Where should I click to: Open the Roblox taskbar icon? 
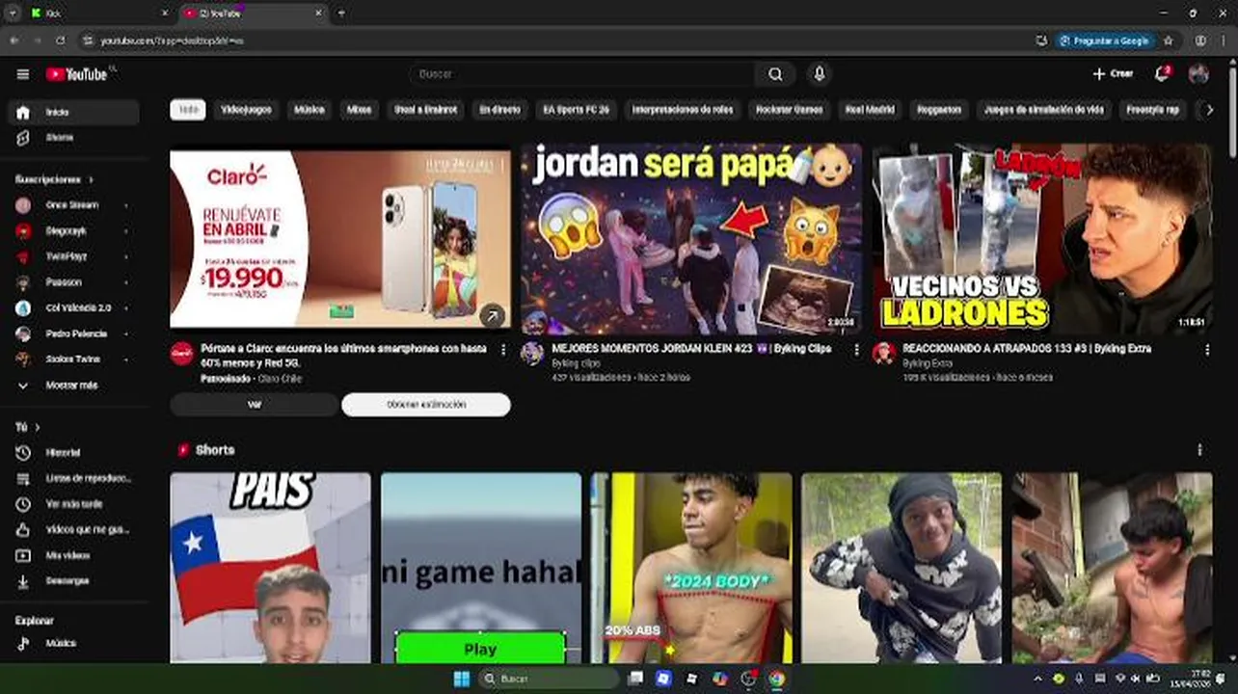[691, 679]
